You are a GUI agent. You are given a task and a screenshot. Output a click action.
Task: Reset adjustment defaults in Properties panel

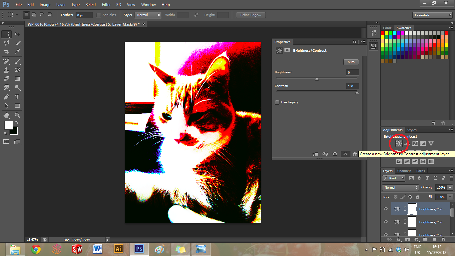pos(335,154)
